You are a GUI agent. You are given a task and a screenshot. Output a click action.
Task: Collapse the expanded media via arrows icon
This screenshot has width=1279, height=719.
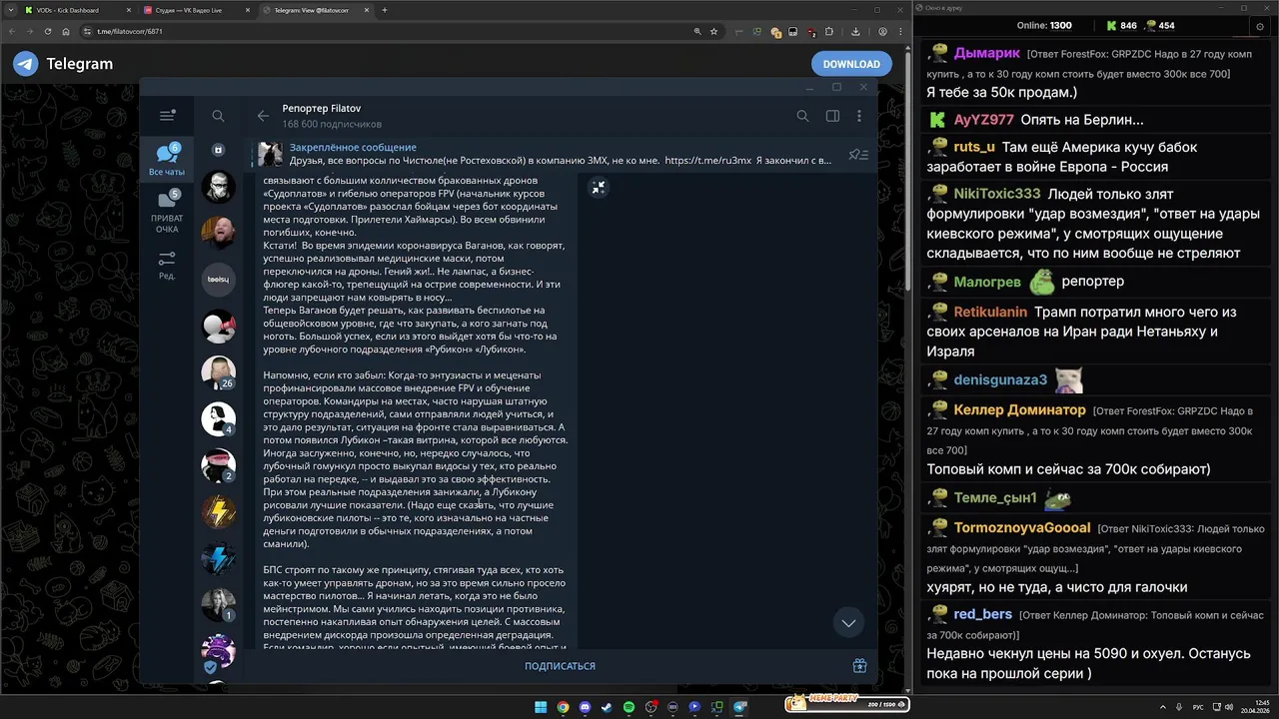click(598, 187)
